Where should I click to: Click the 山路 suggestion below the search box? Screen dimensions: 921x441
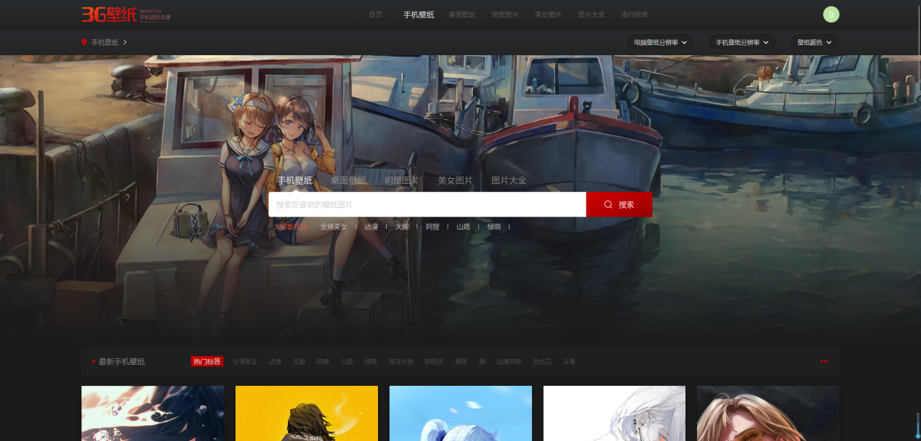(x=463, y=227)
